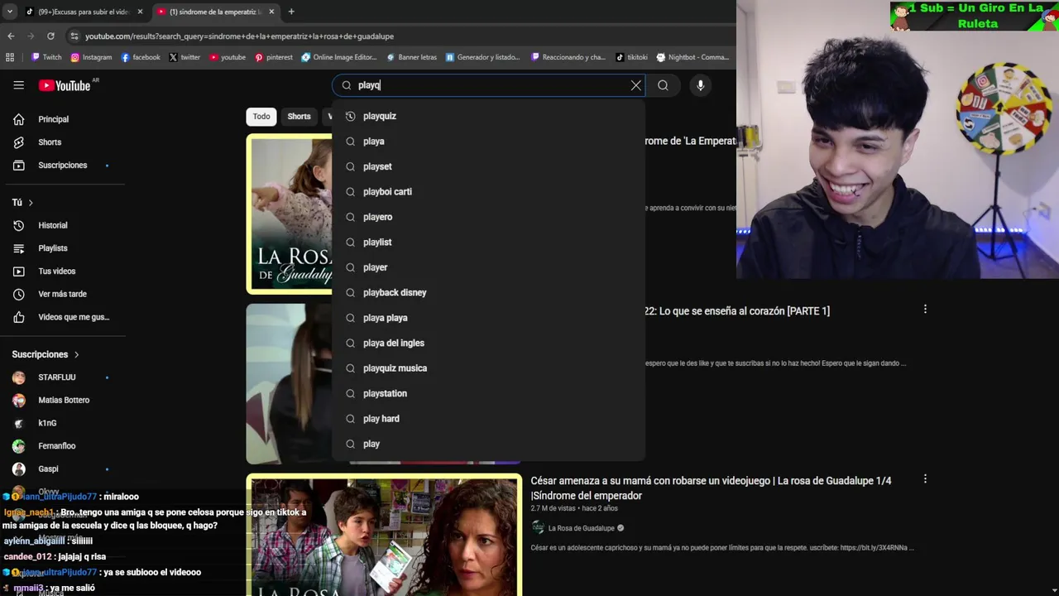1059x596 pixels.
Task: Choose the play hard suggestion
Action: click(488, 419)
